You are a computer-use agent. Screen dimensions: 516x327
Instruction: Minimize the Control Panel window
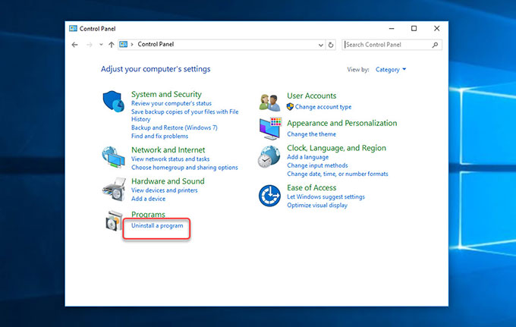click(x=392, y=29)
